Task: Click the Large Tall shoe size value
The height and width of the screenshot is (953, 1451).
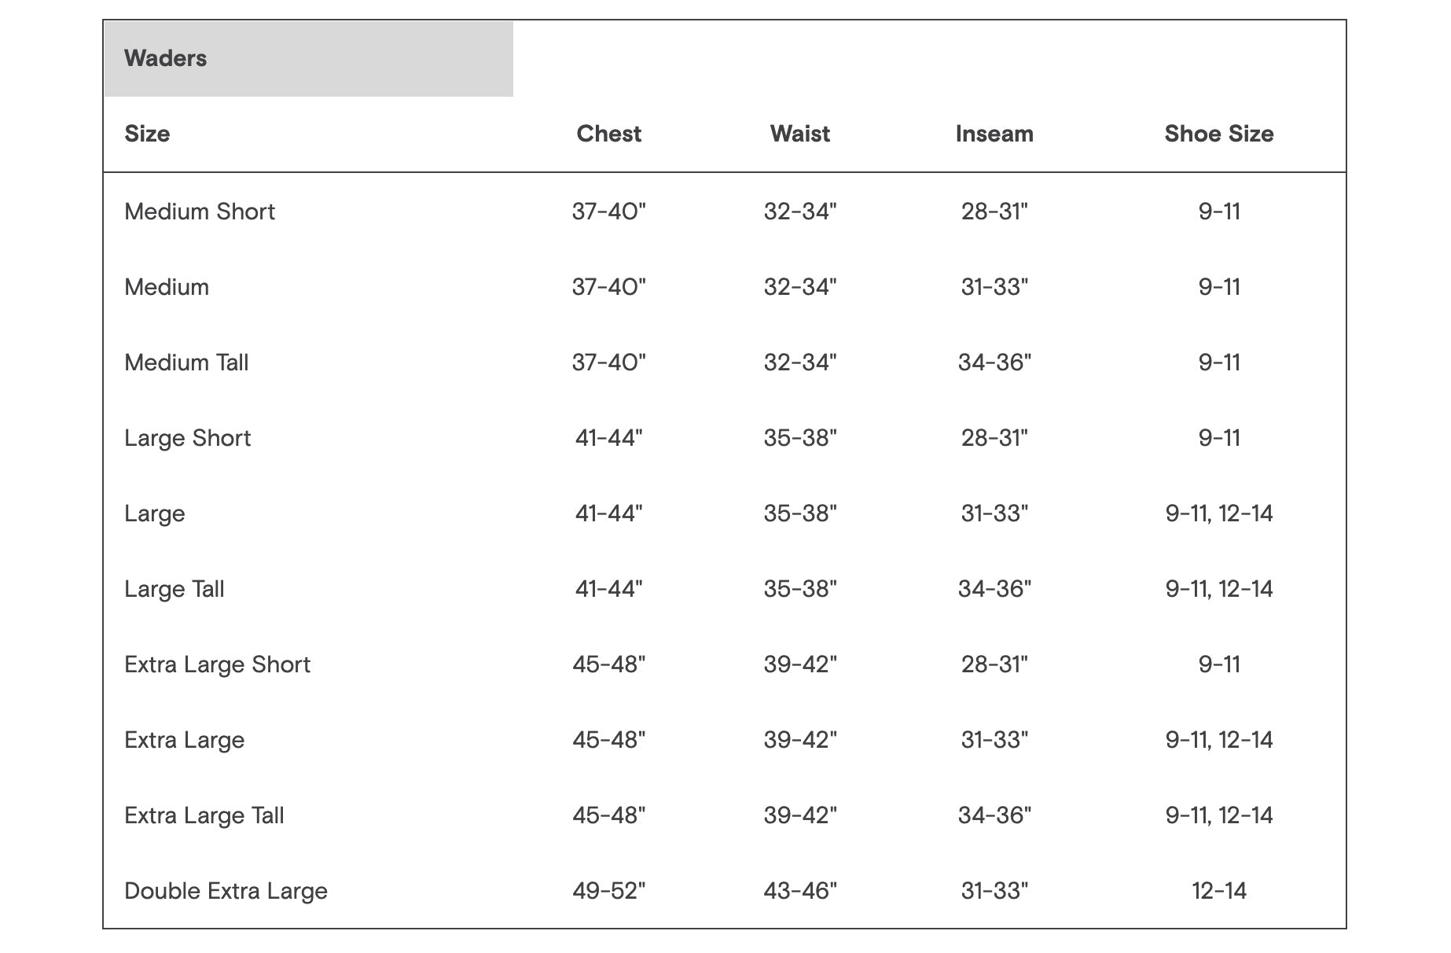Action: (1218, 589)
